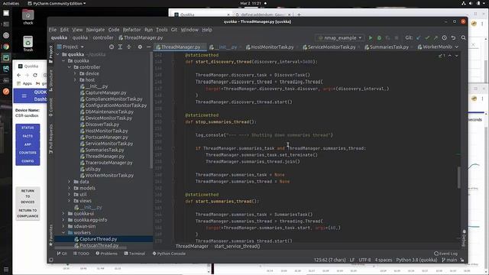489x275 pixels.
Task: Toggle tool window bars icon in status bar corner
Action: coord(51,260)
